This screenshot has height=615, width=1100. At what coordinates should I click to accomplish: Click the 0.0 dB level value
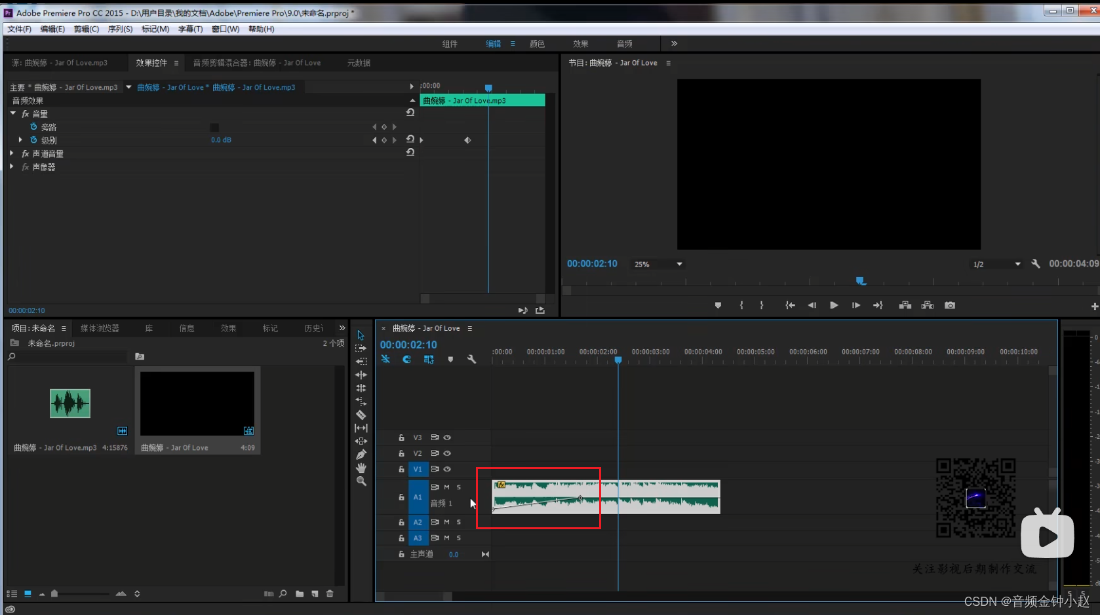click(221, 140)
